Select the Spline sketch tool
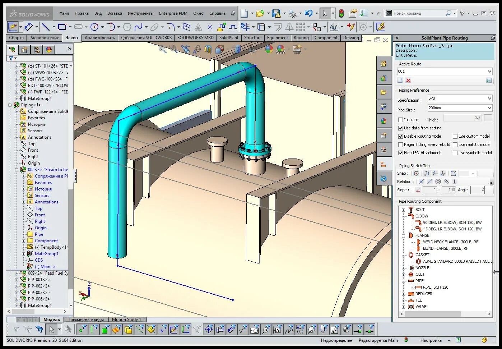502x349 pixels. coord(138,27)
